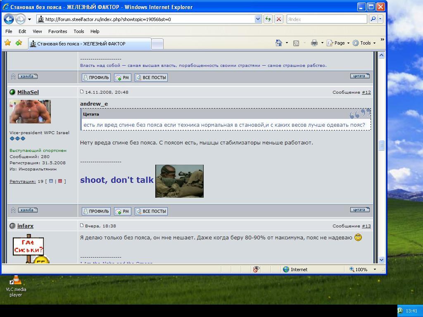Select the Становая без пояса tab
The width and height of the screenshot is (423, 317).
(x=90, y=44)
